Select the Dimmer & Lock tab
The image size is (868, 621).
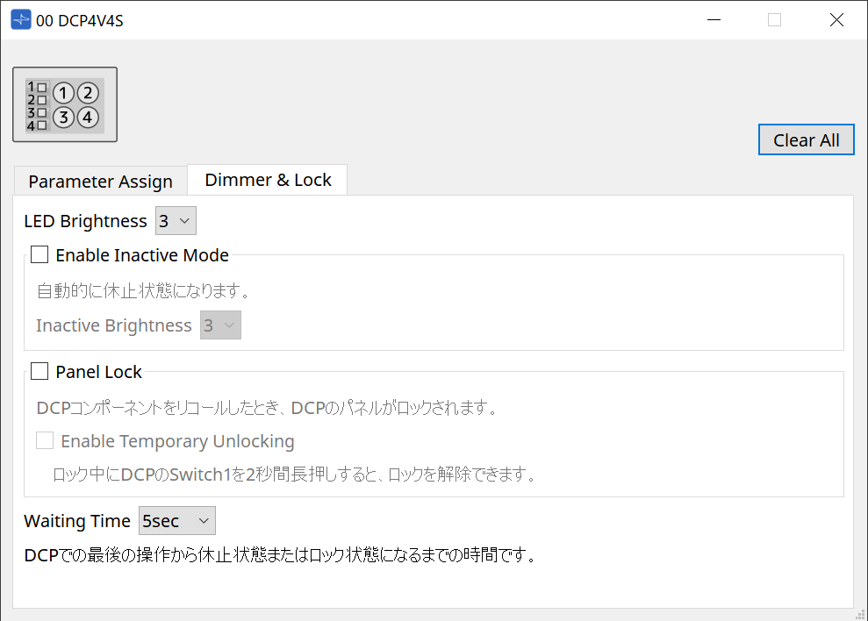(x=267, y=179)
